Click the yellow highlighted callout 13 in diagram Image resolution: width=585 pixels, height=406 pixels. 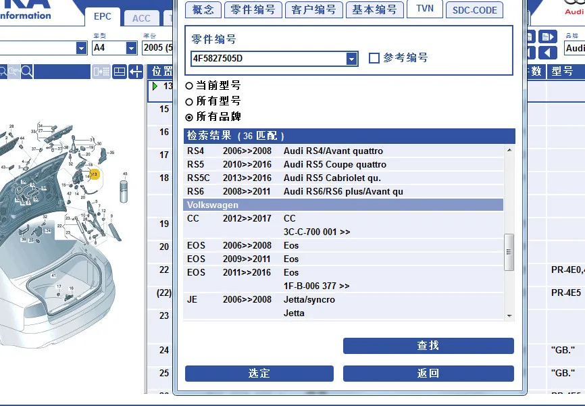95,174
